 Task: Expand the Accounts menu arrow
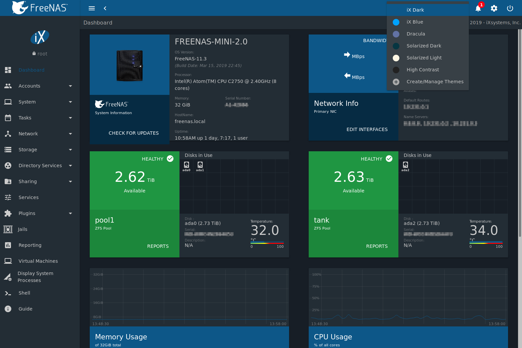70,86
